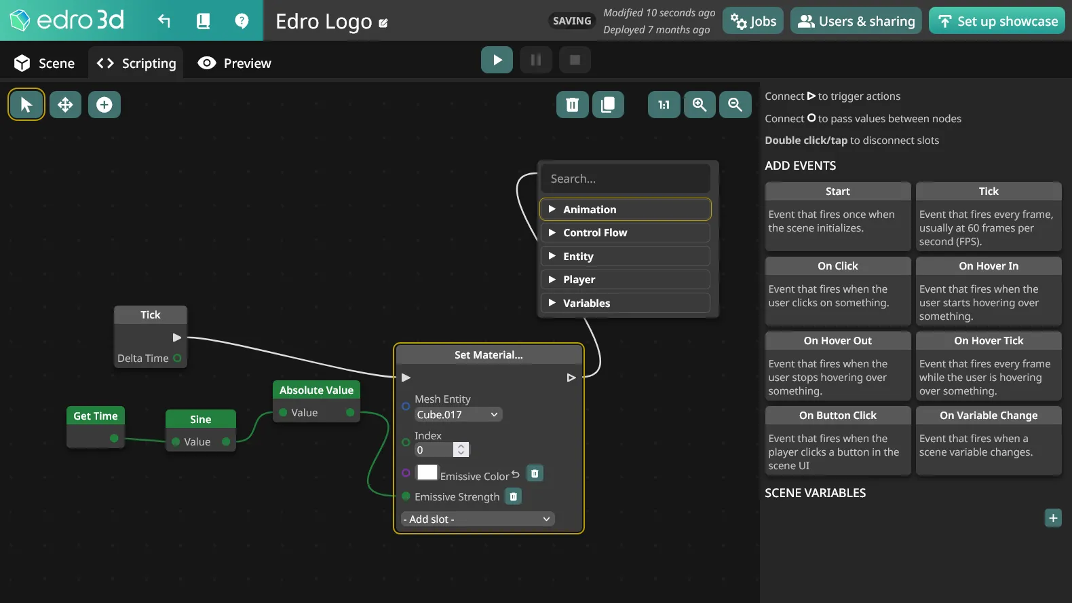1072x603 pixels.
Task: Zoom in on the node graph
Action: pos(700,105)
